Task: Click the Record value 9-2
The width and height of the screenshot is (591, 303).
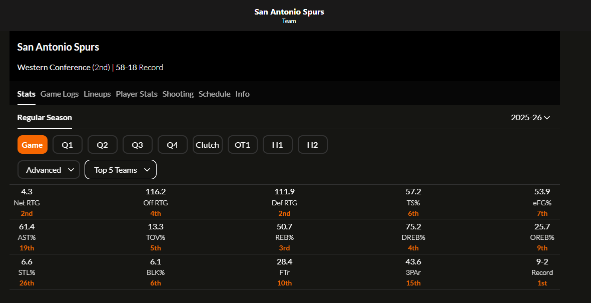Action: 542,261
